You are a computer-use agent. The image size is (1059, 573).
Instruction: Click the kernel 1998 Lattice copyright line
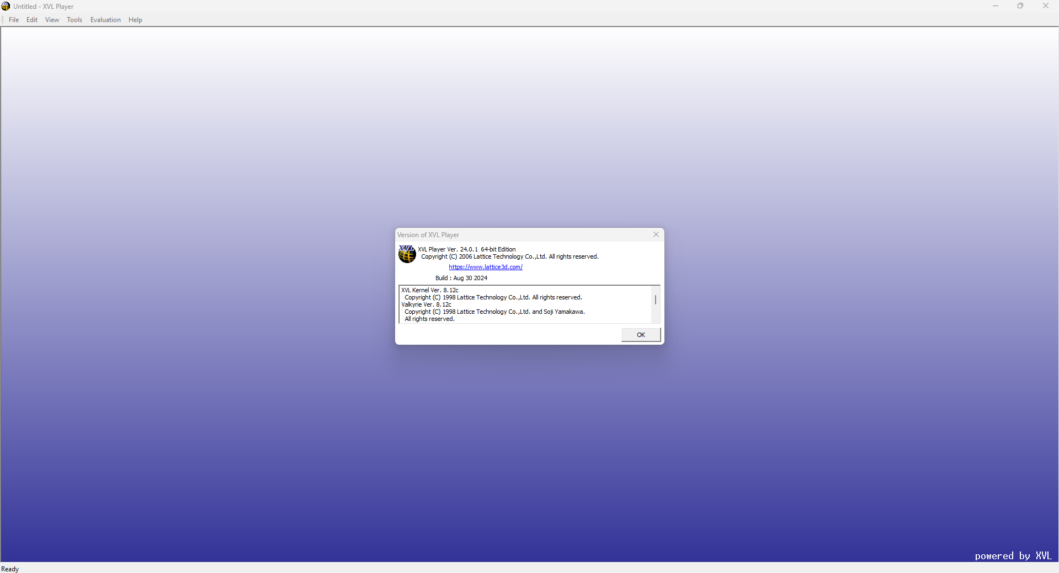pyautogui.click(x=493, y=297)
